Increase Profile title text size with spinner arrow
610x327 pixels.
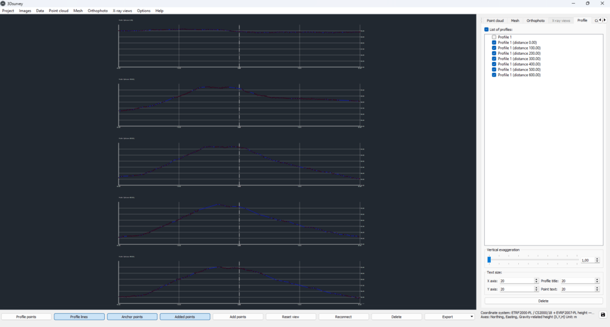[x=597, y=279]
